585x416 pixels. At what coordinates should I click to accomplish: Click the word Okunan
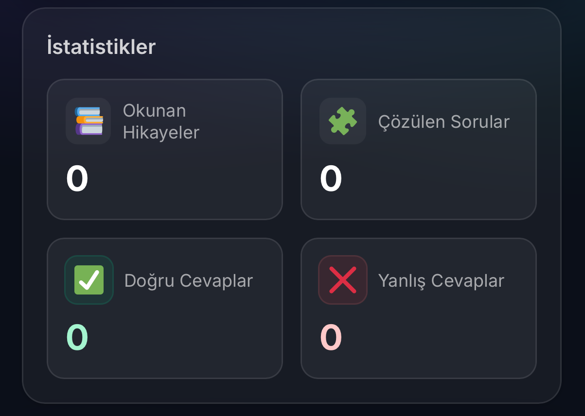(154, 111)
